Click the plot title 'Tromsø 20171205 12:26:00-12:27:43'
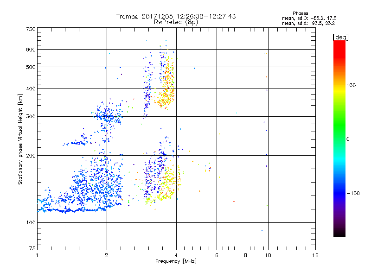371x278 pixels. click(176, 16)
